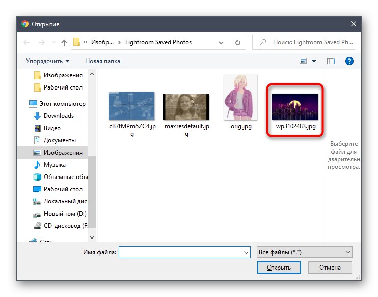Open the Упорядочить menu
Image resolution: width=378 pixels, height=297 pixels.
[47, 61]
